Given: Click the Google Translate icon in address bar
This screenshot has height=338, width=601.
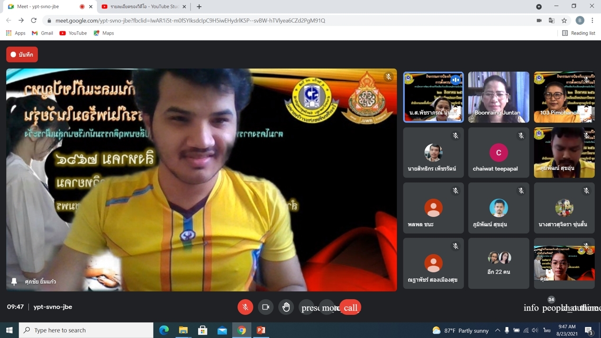Looking at the screenshot, I should (x=552, y=20).
